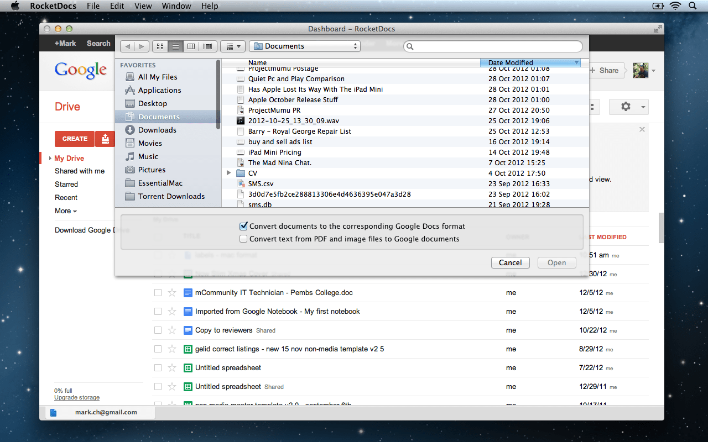Sort files by Date Modified header

(x=531, y=62)
